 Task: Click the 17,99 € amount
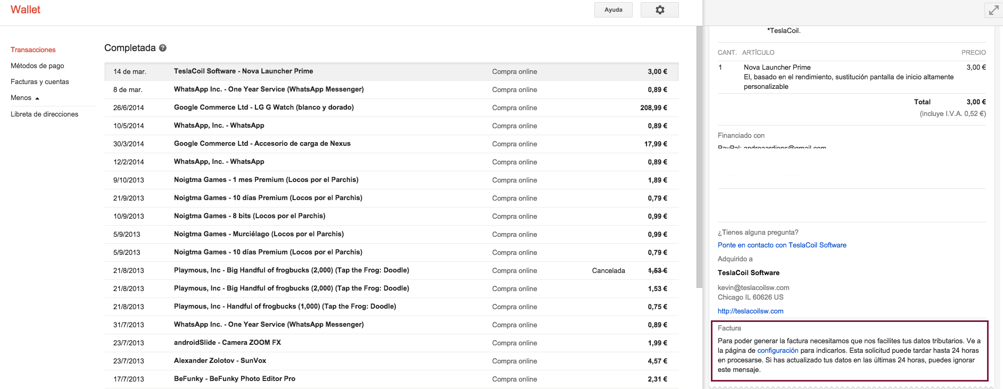[x=656, y=144]
